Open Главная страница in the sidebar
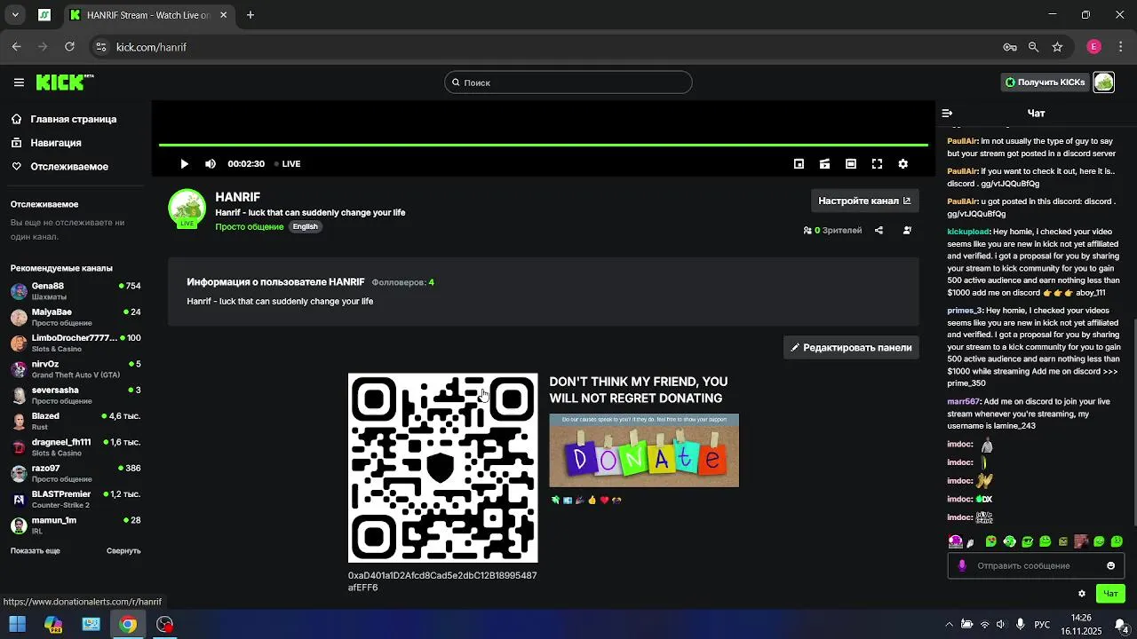This screenshot has width=1137, height=639. point(76,119)
